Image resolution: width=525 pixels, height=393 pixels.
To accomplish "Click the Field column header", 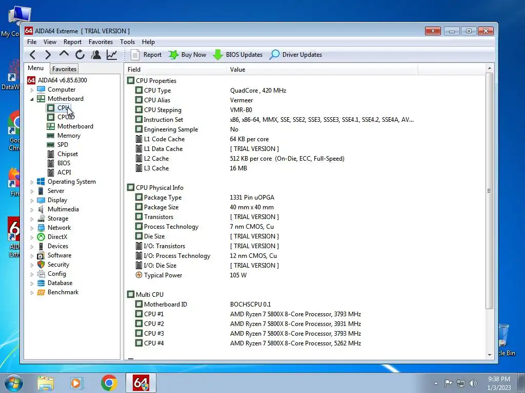I will [175, 70].
